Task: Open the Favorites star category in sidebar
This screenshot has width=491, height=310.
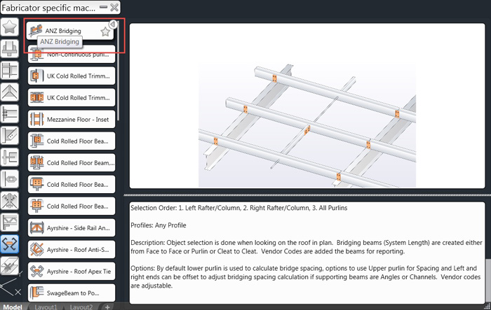Action: point(10,27)
